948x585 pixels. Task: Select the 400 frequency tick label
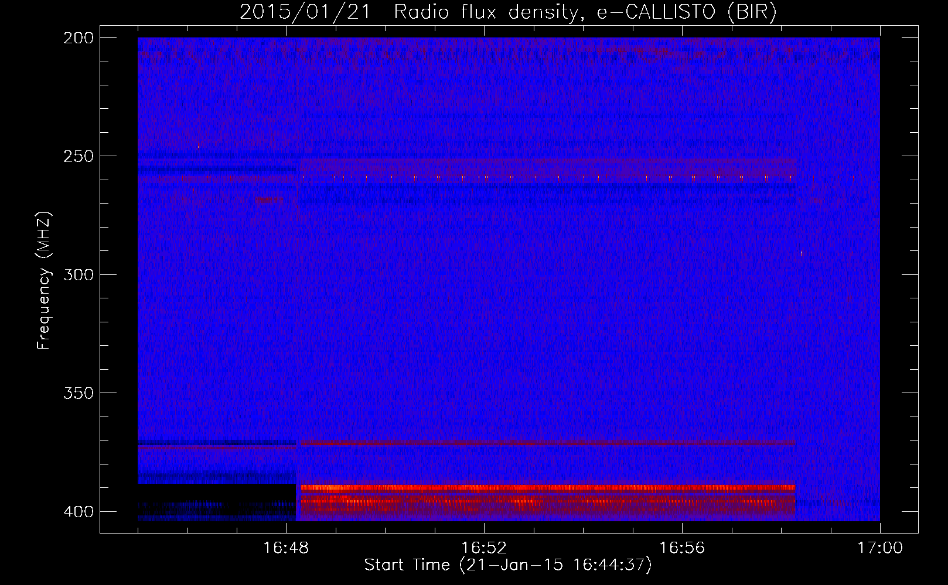point(78,512)
